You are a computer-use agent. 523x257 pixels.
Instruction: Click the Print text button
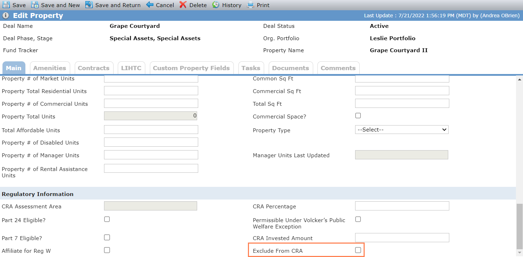coord(263,5)
